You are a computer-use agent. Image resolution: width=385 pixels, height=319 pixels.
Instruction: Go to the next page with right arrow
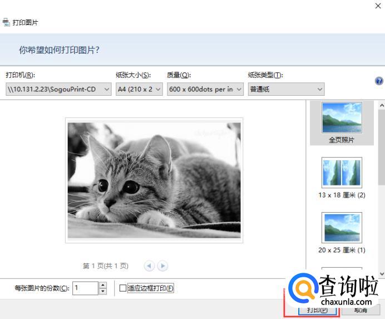click(x=162, y=266)
